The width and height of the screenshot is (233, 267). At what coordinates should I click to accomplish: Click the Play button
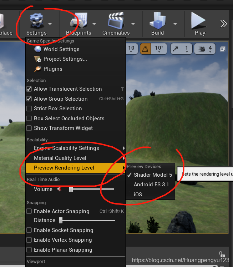click(x=200, y=24)
